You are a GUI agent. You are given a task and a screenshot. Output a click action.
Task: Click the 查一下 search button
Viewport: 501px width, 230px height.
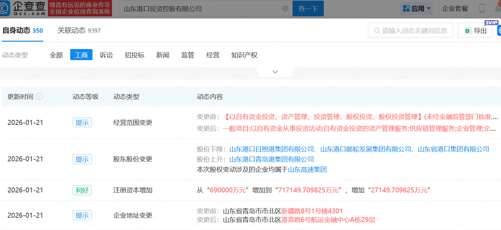pyautogui.click(x=308, y=9)
